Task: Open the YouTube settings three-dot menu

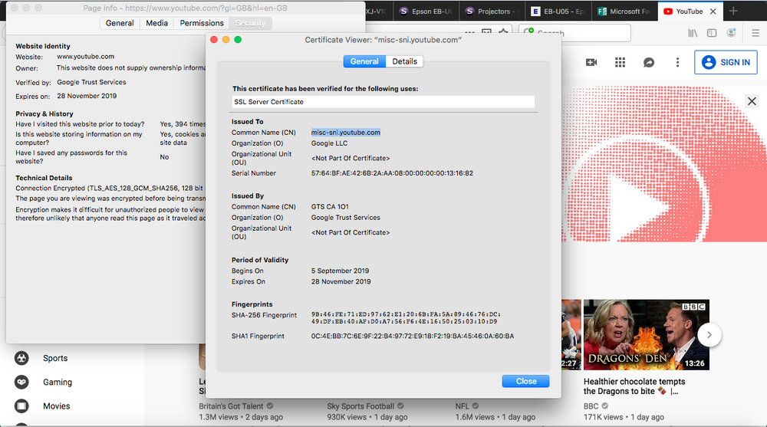Action: [x=677, y=62]
